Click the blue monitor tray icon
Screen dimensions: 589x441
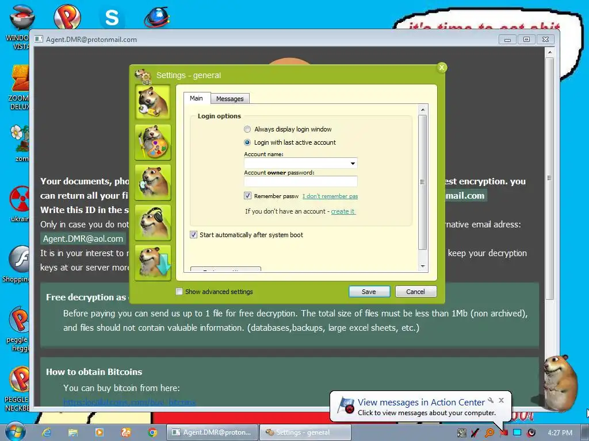pyautogui.click(x=517, y=433)
